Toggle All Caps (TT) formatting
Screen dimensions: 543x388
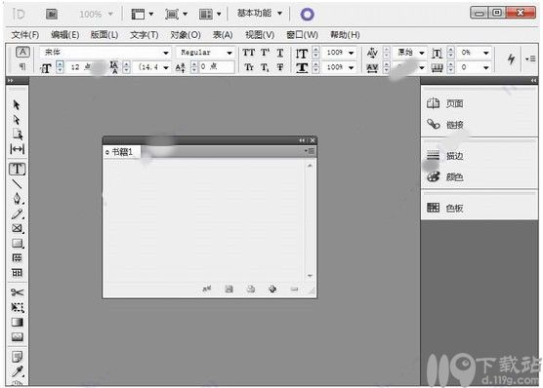click(248, 53)
